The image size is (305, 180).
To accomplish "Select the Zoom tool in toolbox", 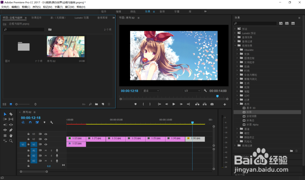I will coord(11,141).
